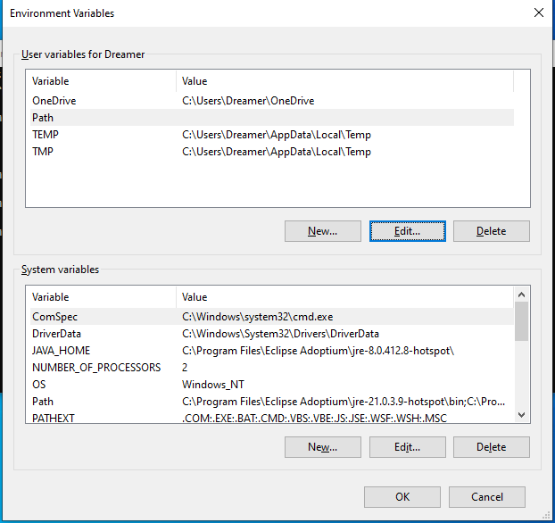Dismiss dialog with Cancel button
The image size is (555, 523).
(487, 497)
